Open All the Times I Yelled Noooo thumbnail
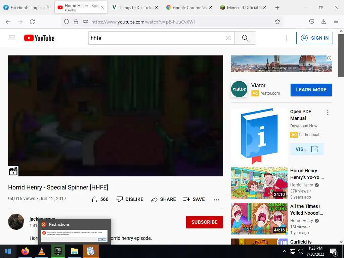Viewport: 344px width, 258px height. click(x=259, y=219)
